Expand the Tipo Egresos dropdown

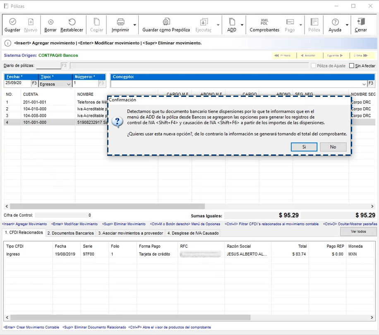[x=68, y=84]
